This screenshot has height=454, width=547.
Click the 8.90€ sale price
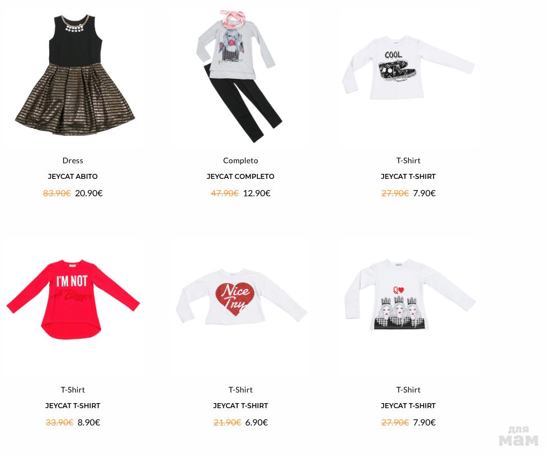89,423
